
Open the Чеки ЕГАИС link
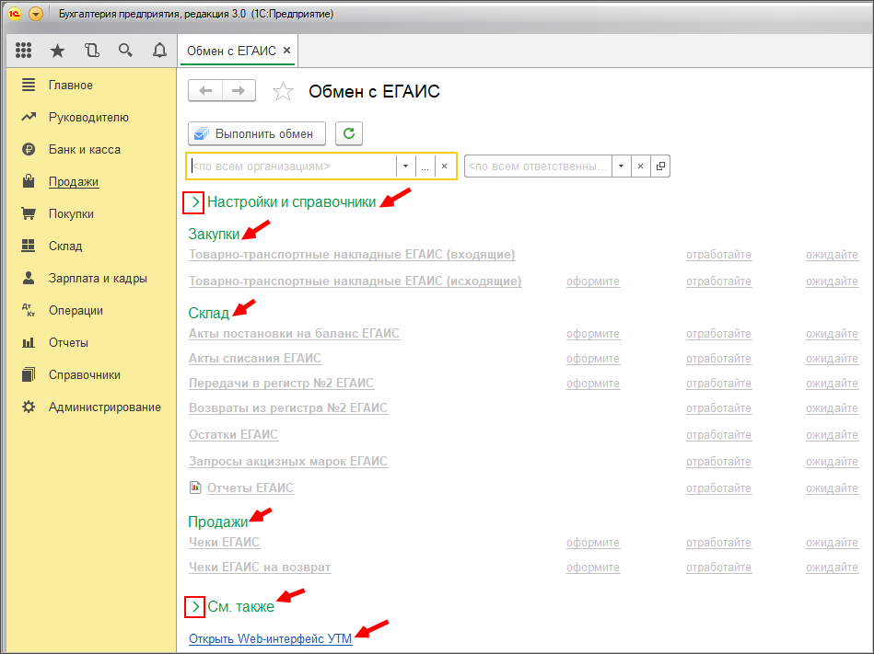click(224, 542)
